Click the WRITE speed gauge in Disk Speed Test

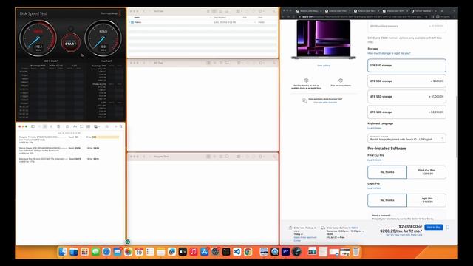point(38,38)
